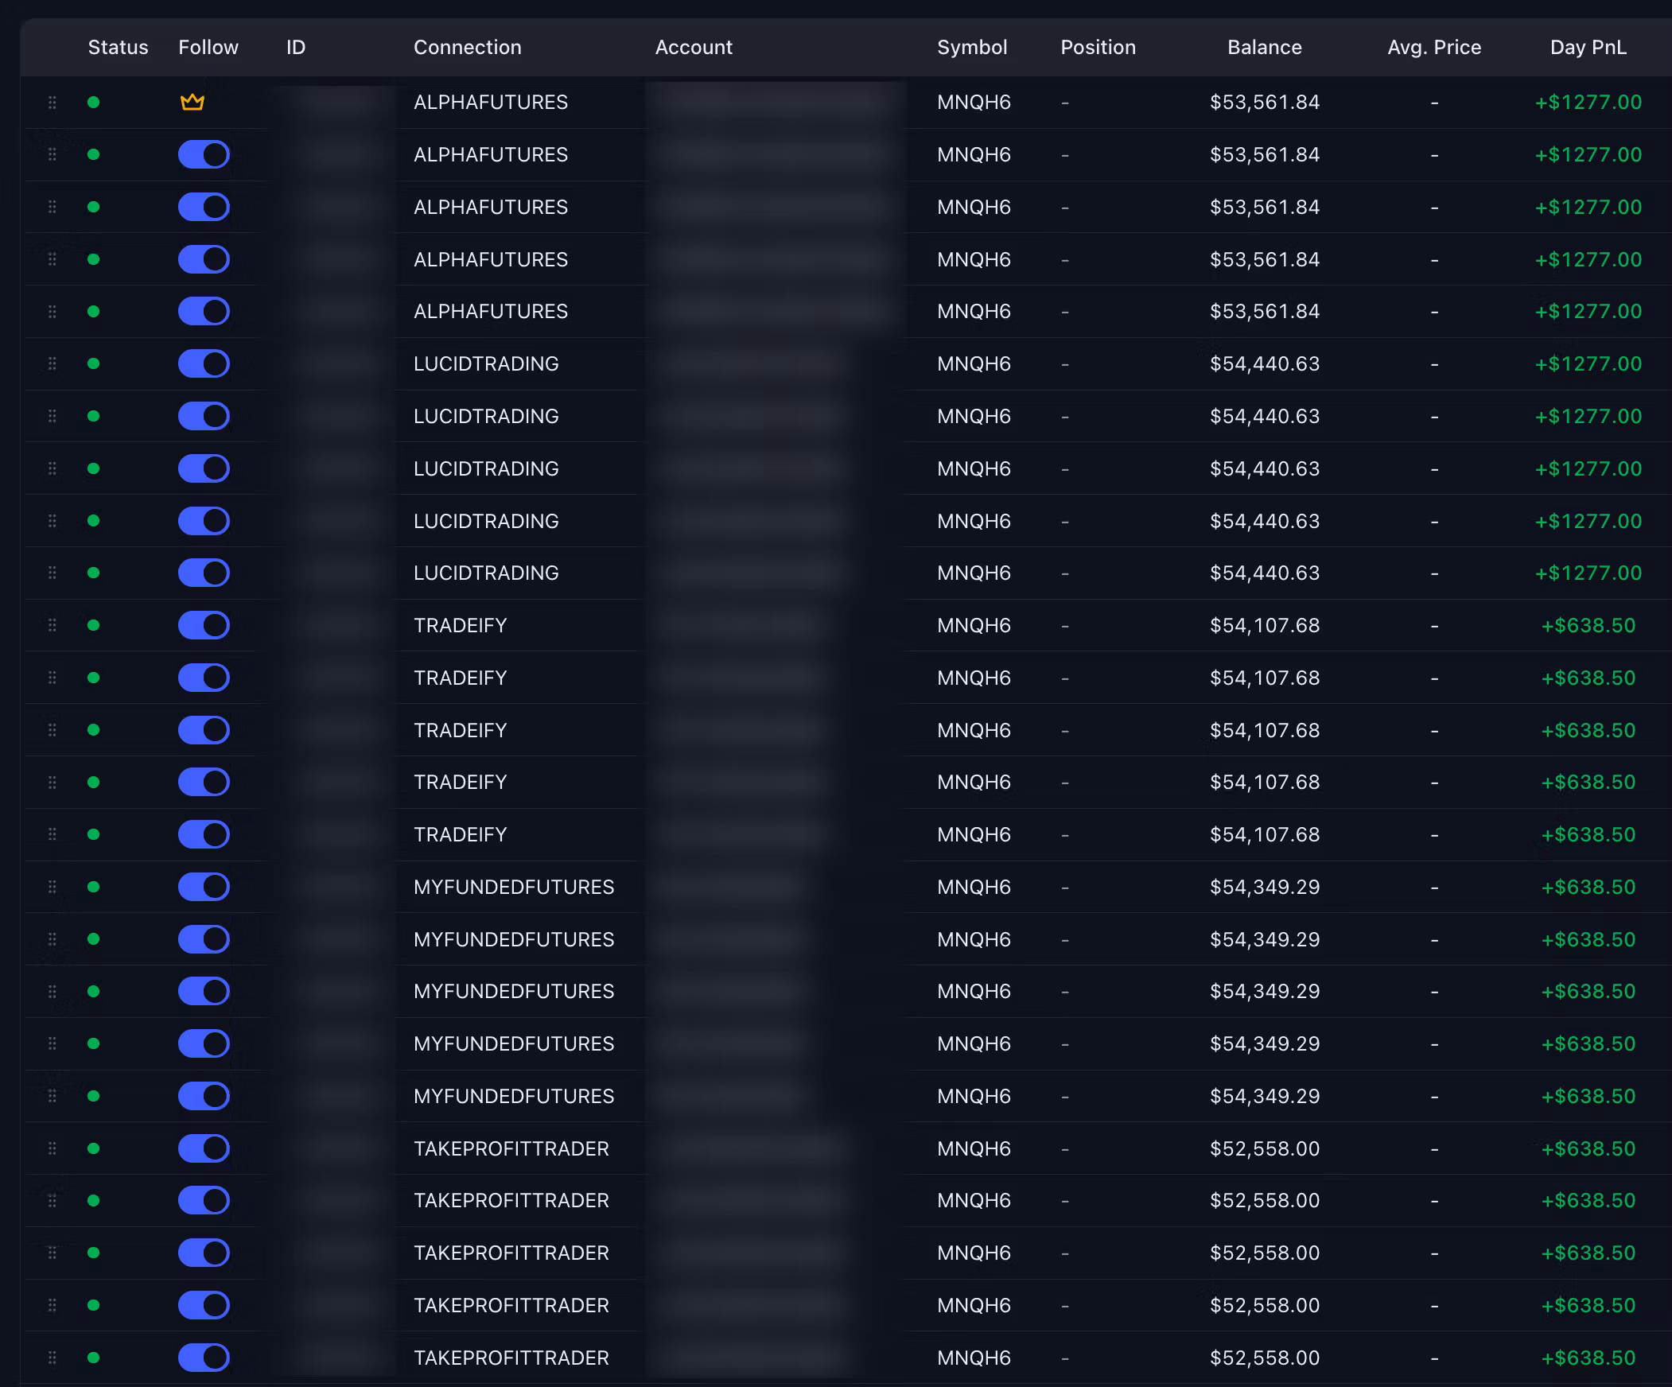Click status dot of first TAKEPROFITTRADER row
Image resolution: width=1672 pixels, height=1387 pixels.
click(x=93, y=1148)
